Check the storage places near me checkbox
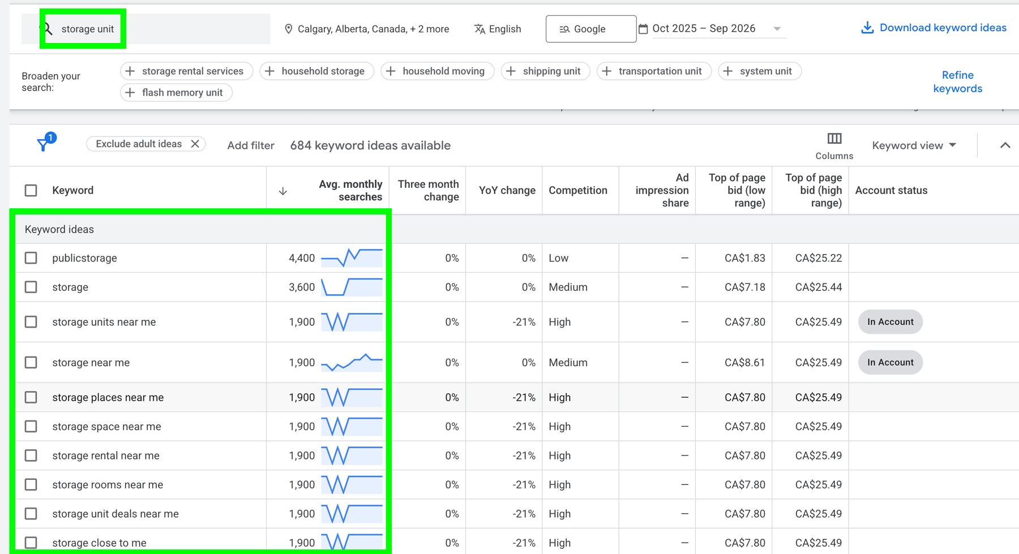1019x554 pixels. click(x=31, y=397)
